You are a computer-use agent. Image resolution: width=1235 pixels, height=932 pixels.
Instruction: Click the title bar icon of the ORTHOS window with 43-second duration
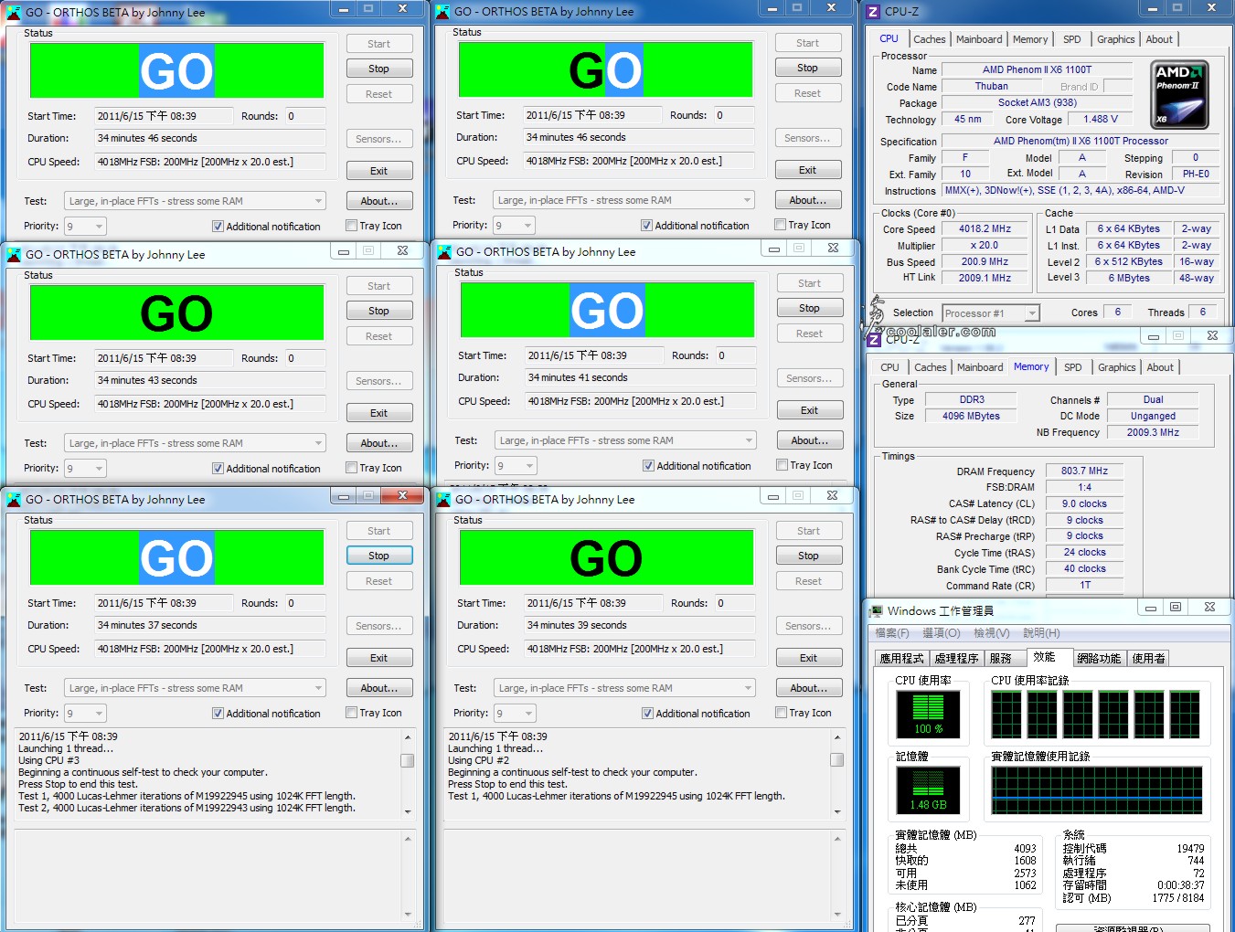(14, 255)
